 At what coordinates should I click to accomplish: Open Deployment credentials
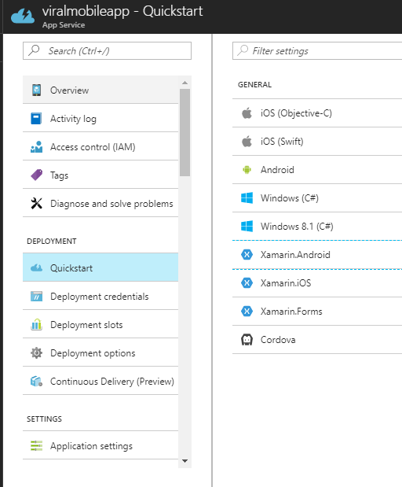tap(100, 297)
